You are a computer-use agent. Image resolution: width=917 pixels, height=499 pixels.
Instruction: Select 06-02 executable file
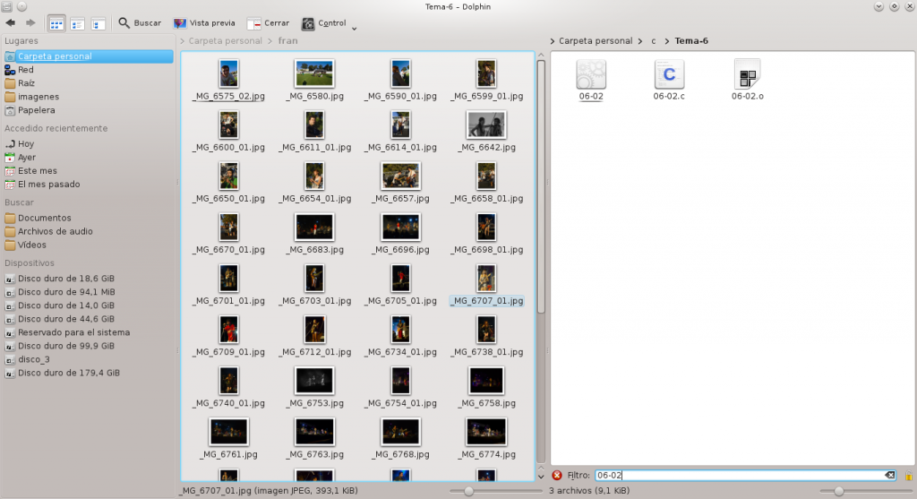tap(591, 80)
